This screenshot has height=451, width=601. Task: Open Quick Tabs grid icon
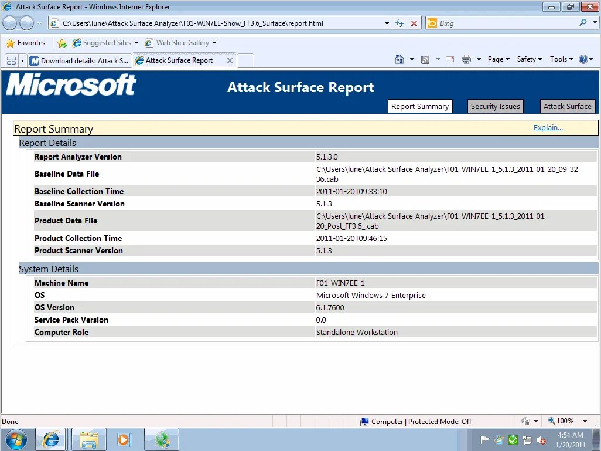[x=12, y=60]
